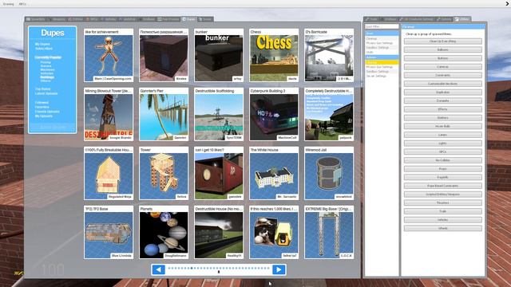
Task: Open 'can i get 10 likes?' dupe
Action: tap(219, 173)
